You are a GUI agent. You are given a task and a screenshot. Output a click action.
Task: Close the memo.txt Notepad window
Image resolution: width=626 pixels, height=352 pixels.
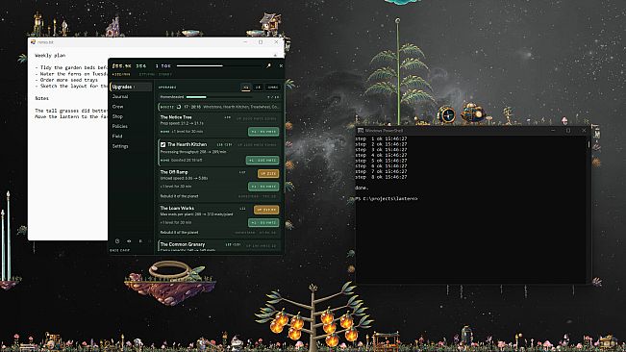coord(276,42)
